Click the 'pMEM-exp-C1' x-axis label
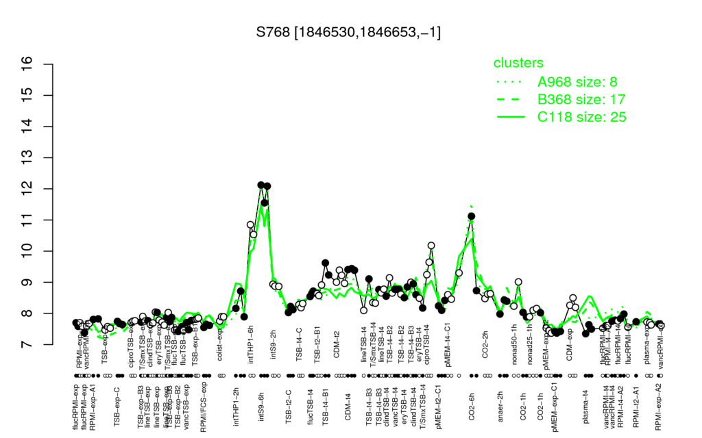The width and height of the screenshot is (702, 438). pos(555,407)
